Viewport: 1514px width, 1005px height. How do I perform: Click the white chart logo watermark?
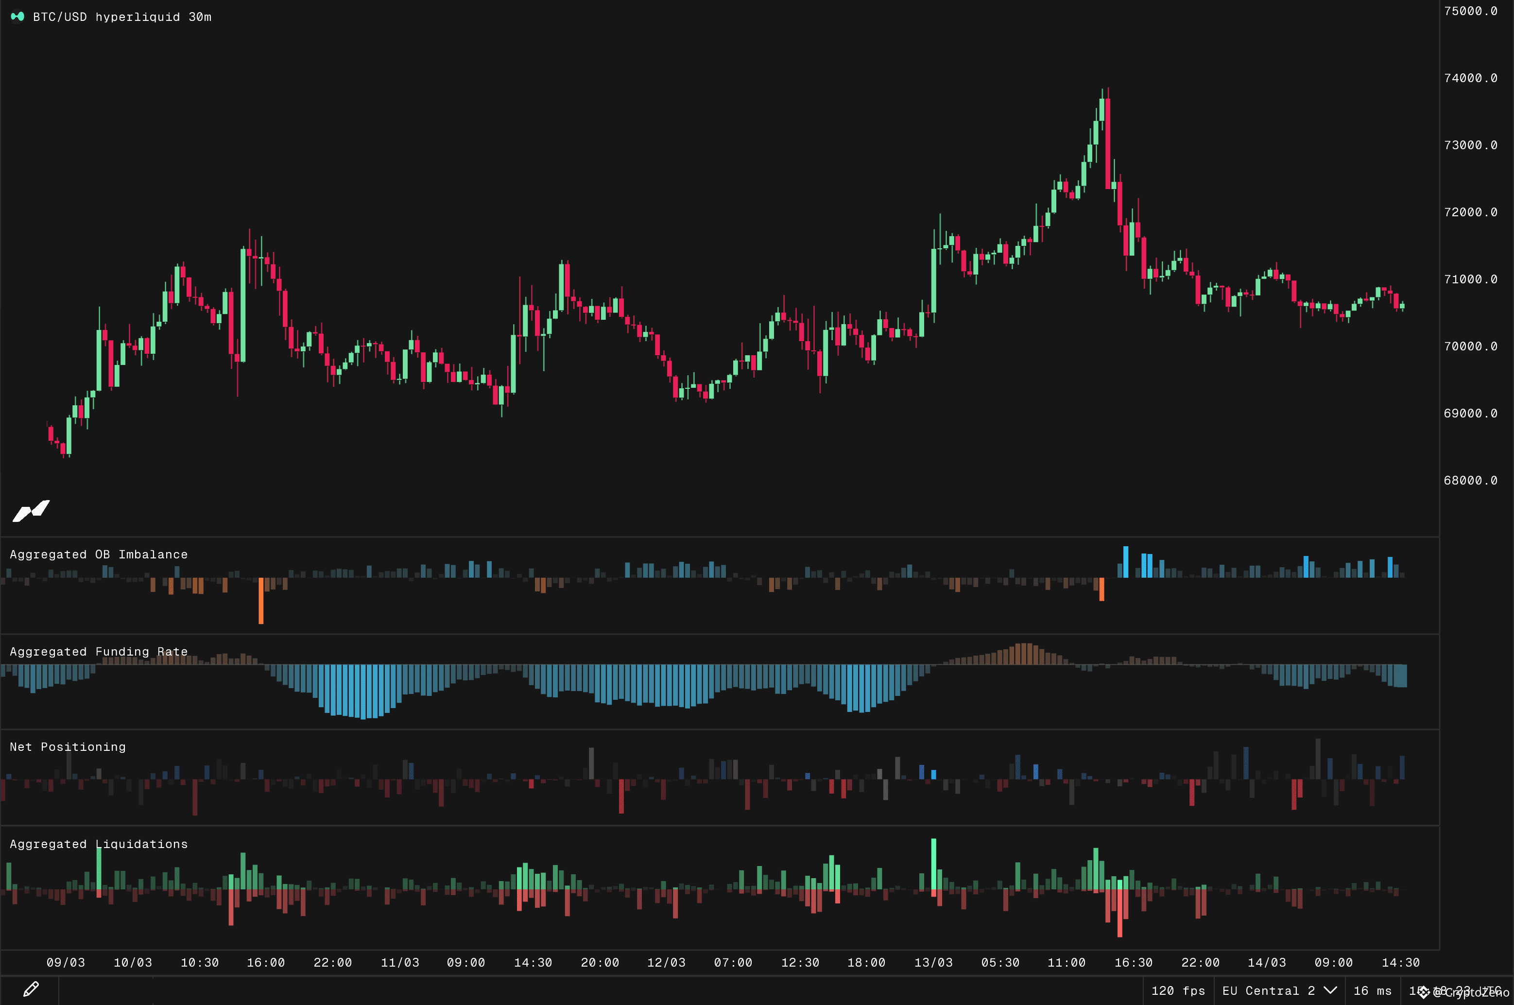32,511
